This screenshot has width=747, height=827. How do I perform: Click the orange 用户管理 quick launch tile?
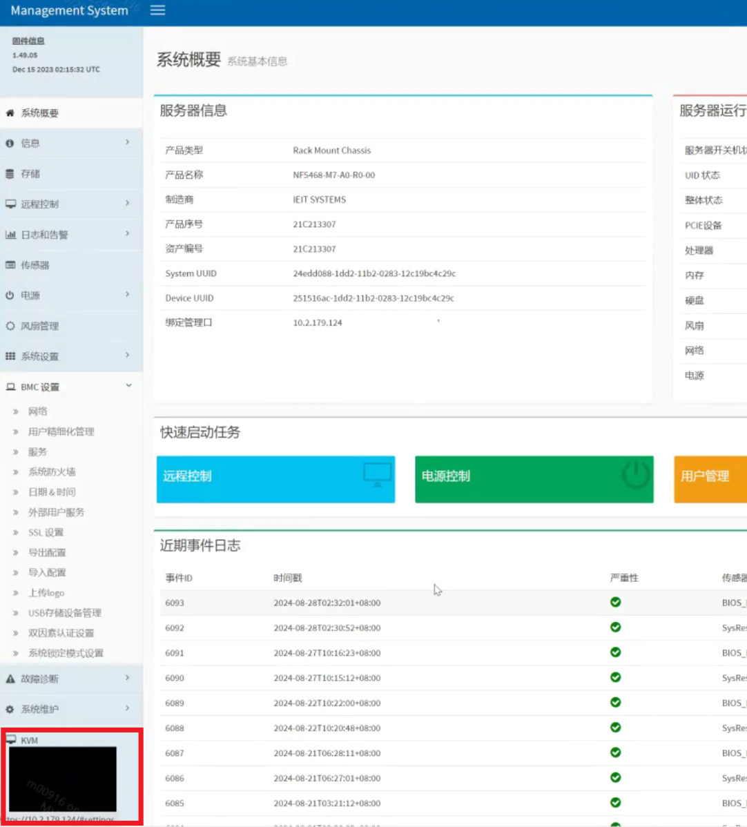(x=710, y=479)
